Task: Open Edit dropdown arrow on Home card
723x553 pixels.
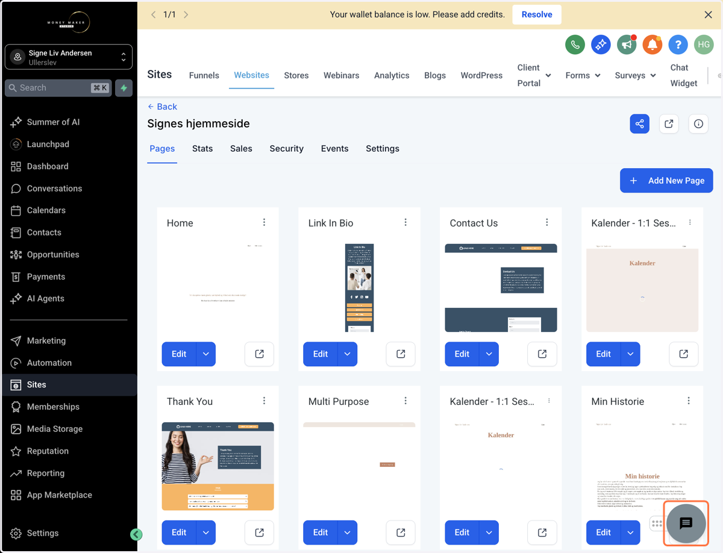Action: click(x=206, y=354)
